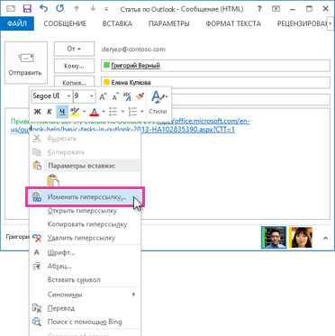Increase font size in mini toolbar
The width and height of the screenshot is (335, 336).
(103, 96)
